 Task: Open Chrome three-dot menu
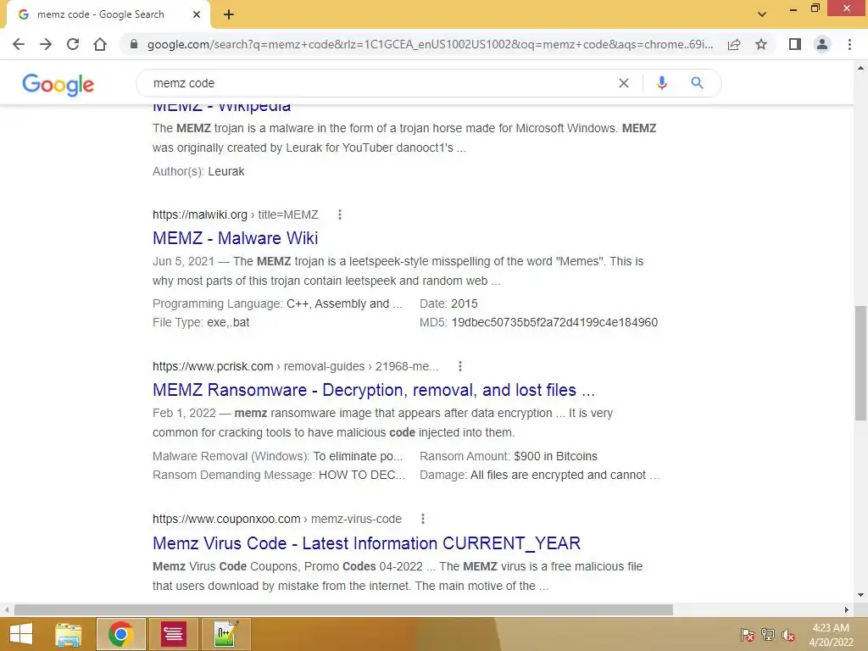pyautogui.click(x=849, y=44)
